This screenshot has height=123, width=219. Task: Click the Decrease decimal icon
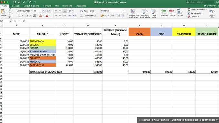coord(123,15)
